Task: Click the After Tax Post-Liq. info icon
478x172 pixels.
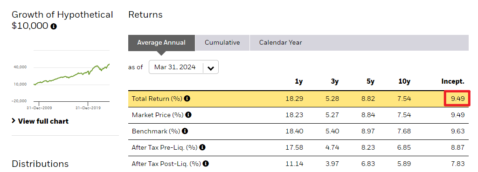Action: coord(206,164)
